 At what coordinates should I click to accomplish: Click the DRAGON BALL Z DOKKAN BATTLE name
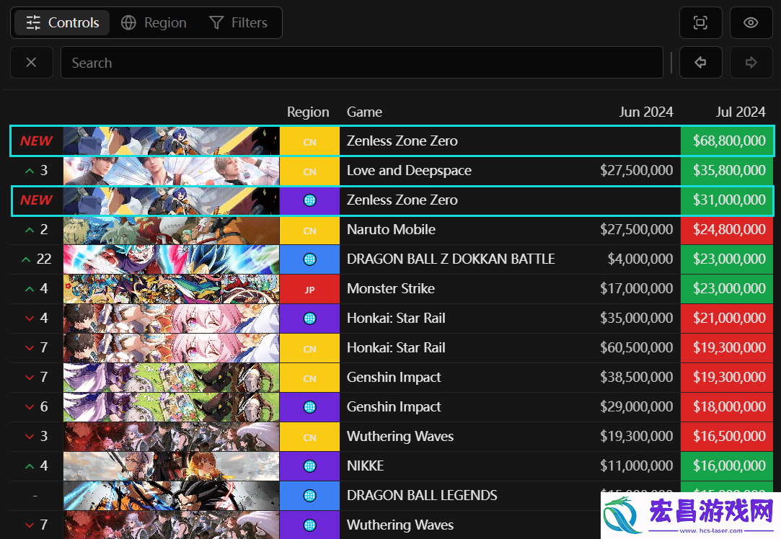(x=451, y=259)
